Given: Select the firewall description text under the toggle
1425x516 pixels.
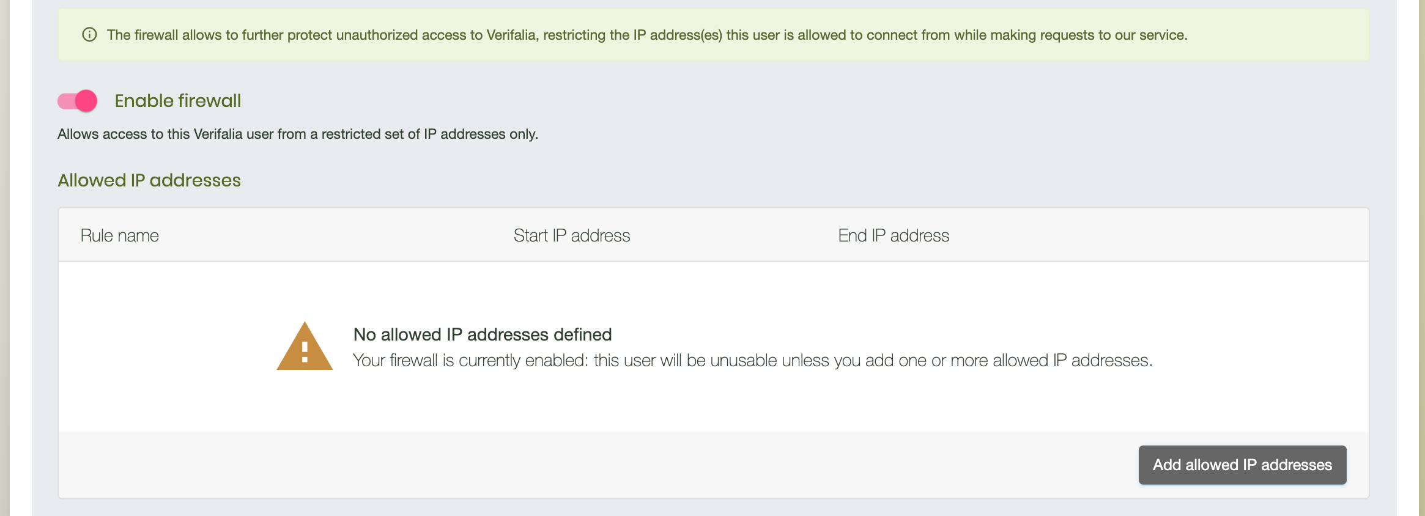Looking at the screenshot, I should [298, 134].
